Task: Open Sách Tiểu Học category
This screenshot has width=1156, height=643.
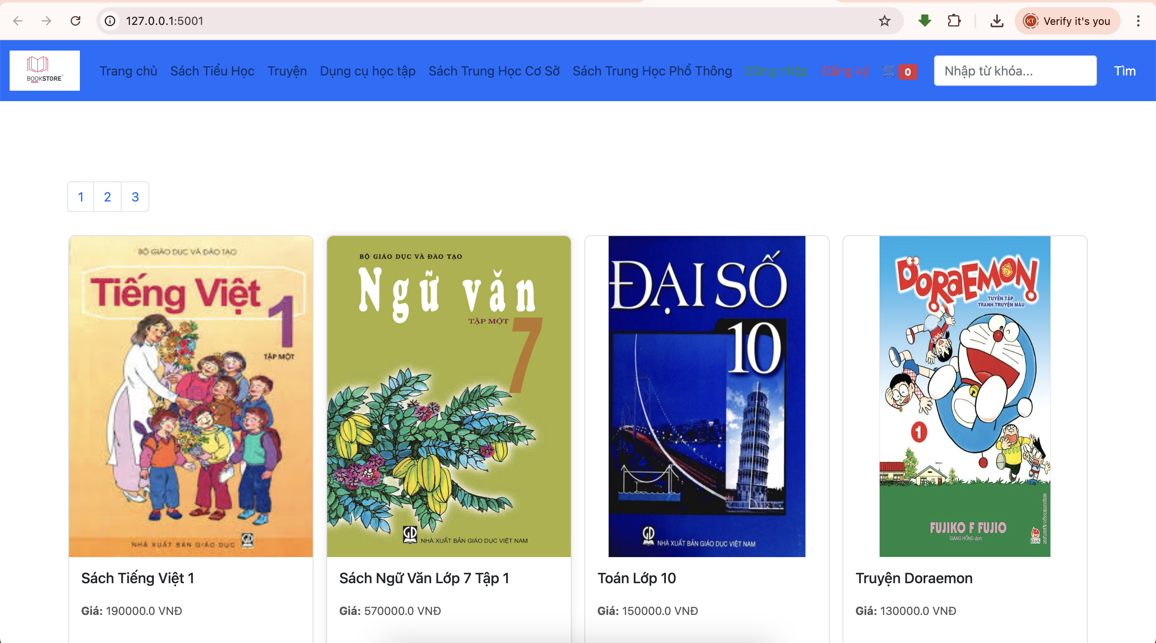Action: (x=212, y=71)
